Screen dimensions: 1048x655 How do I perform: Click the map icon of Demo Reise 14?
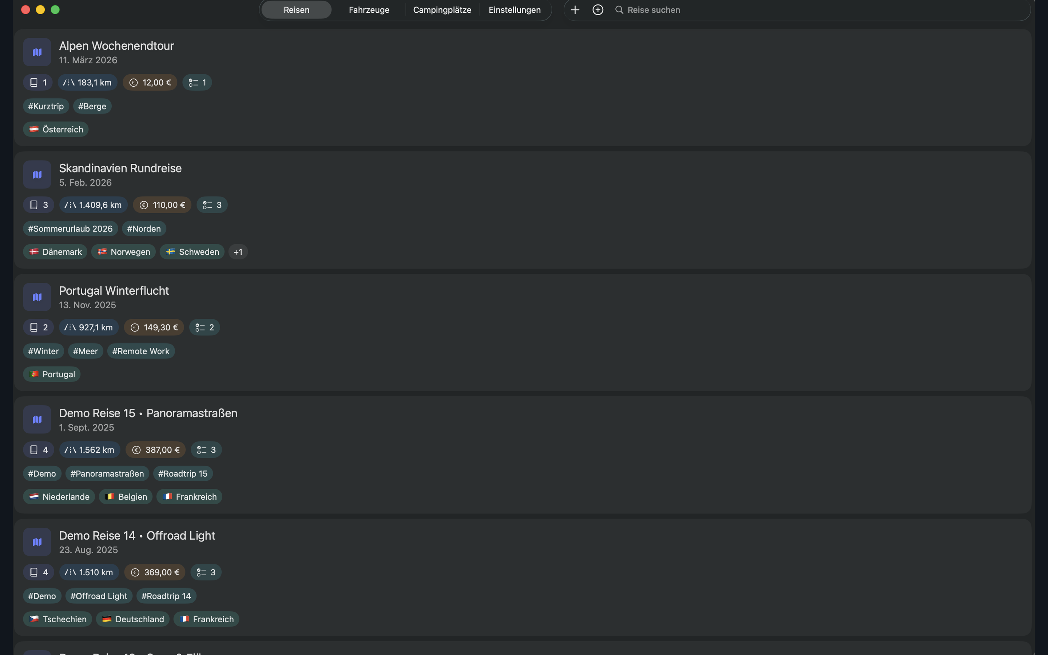pyautogui.click(x=37, y=542)
